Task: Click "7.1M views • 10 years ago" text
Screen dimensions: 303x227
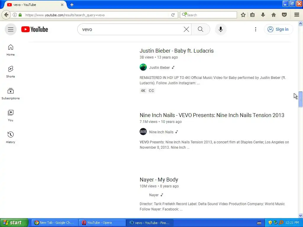Action: [161, 122]
